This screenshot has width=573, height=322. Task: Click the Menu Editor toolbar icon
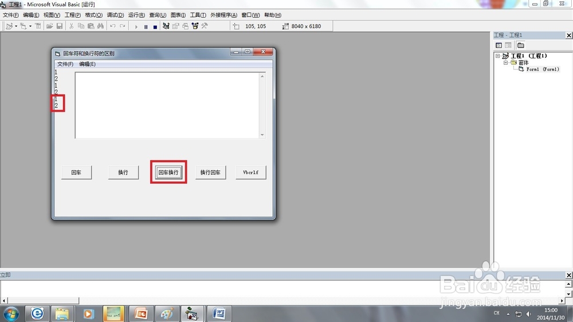coord(38,26)
